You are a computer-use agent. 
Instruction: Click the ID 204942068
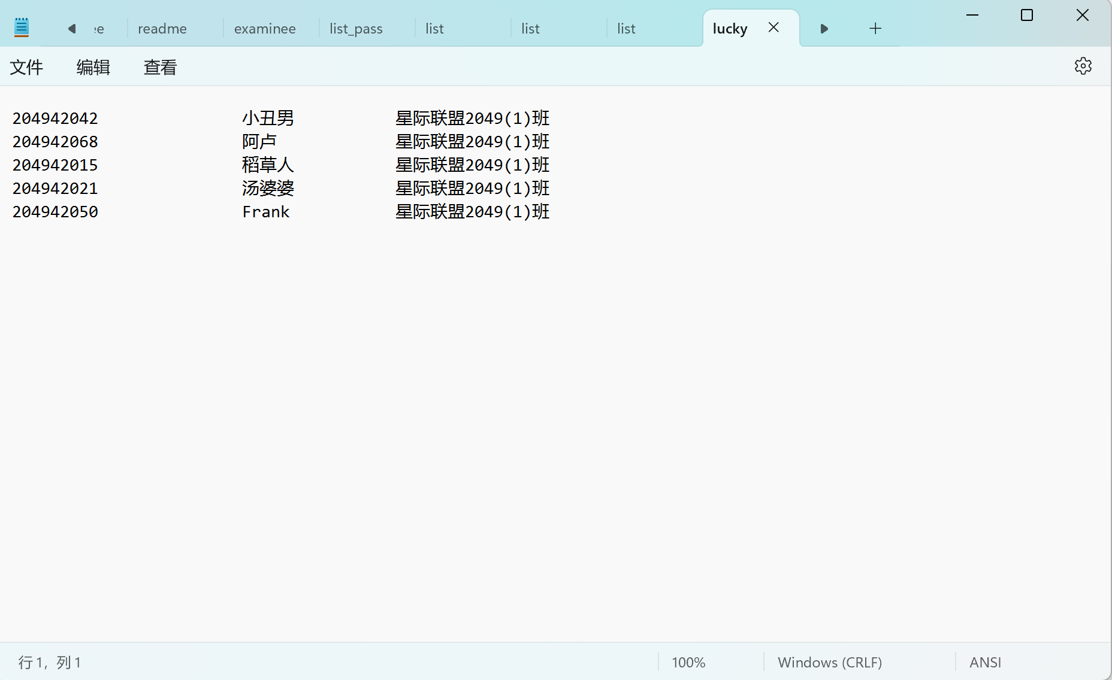[55, 142]
